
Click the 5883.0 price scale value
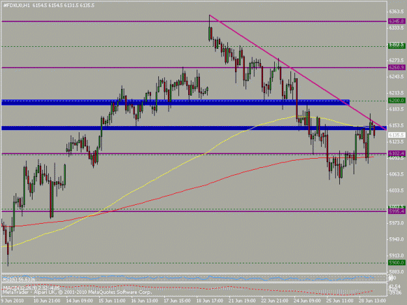point(397,272)
